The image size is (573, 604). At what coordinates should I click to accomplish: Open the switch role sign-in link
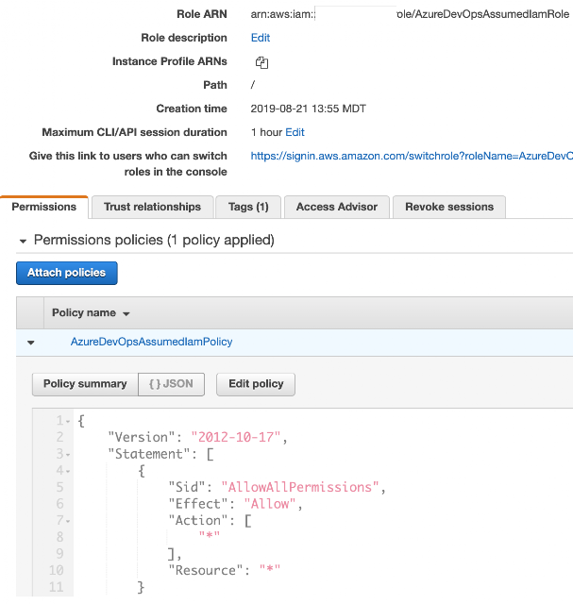(412, 156)
